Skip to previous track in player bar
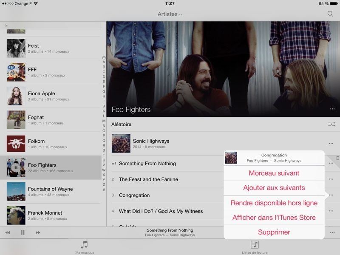This screenshot has height=255, width=340. (x=8, y=232)
